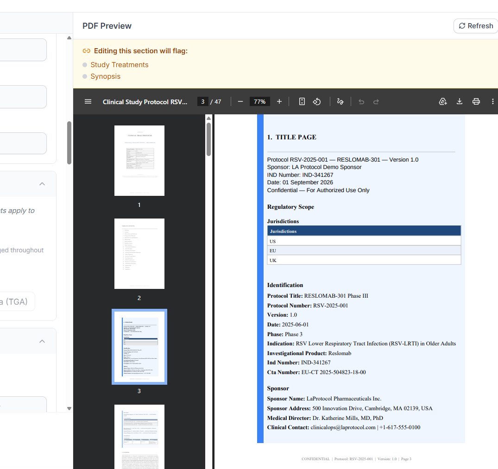Viewport: 498px width, 469px height.
Task: Click the 1. TITLE PAGE heading
Action: pyautogui.click(x=291, y=137)
